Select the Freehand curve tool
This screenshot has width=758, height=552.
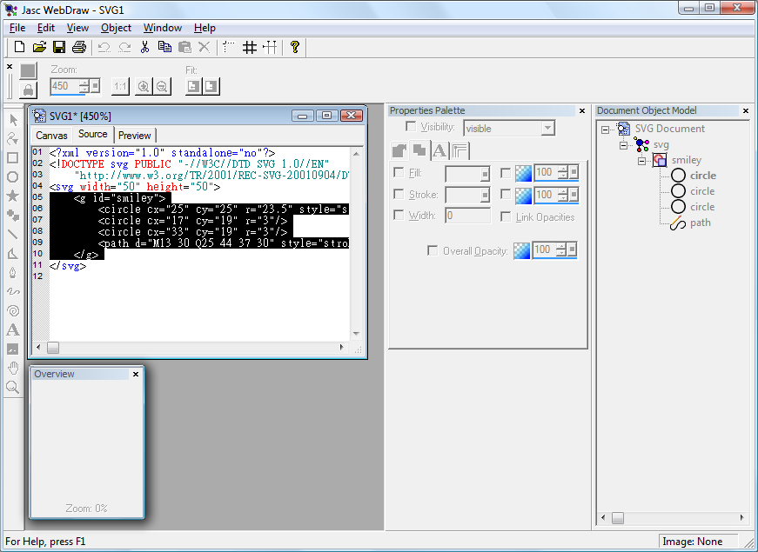point(13,291)
